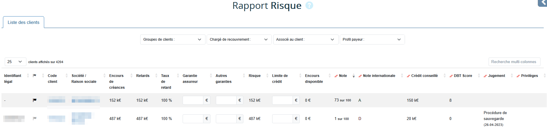The image size is (547, 130).
Task: Focus the Recherche multi-colonnes search field
Action: point(514,62)
